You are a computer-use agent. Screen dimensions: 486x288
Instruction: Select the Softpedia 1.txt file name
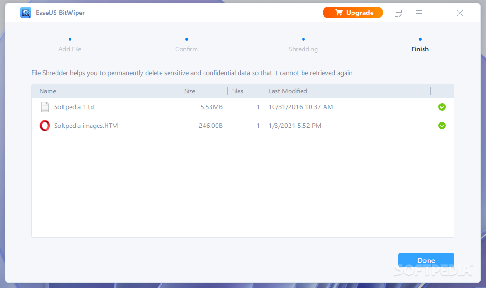(x=74, y=107)
